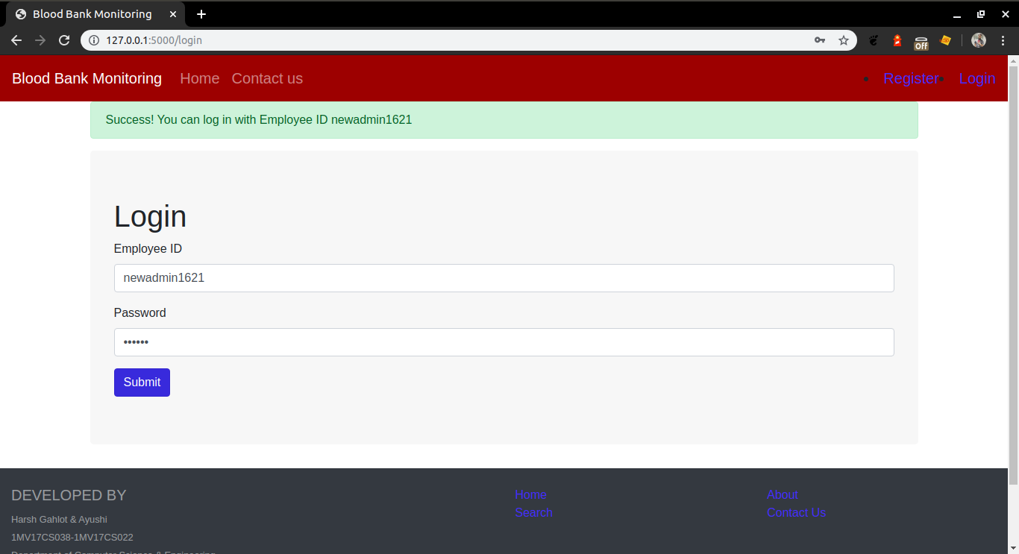Open the yellow tag extension icon
The image size is (1019, 554).
click(945, 40)
